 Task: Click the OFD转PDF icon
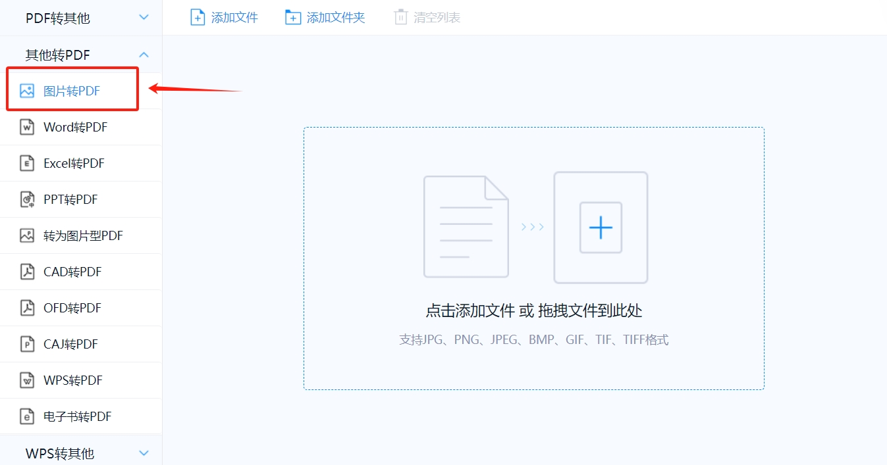click(x=27, y=308)
